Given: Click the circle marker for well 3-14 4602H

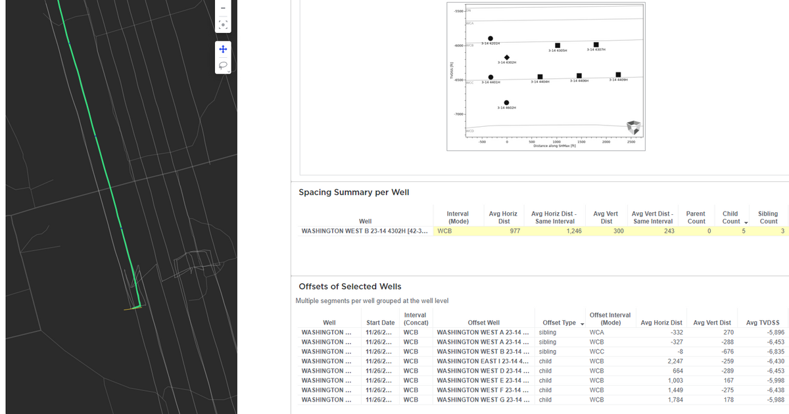Looking at the screenshot, I should (506, 103).
